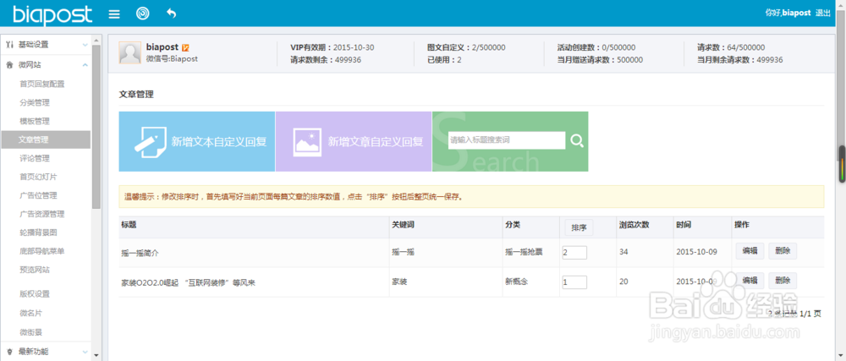Click the 排序 button in table header
The height and width of the screenshot is (361, 846).
click(579, 227)
